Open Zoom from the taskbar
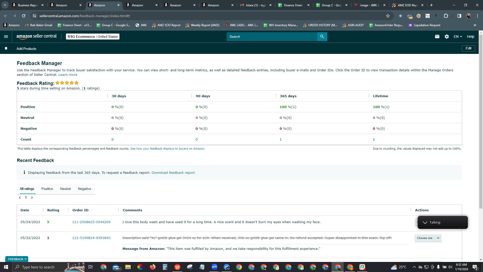The image size is (483, 272). [x=214, y=267]
